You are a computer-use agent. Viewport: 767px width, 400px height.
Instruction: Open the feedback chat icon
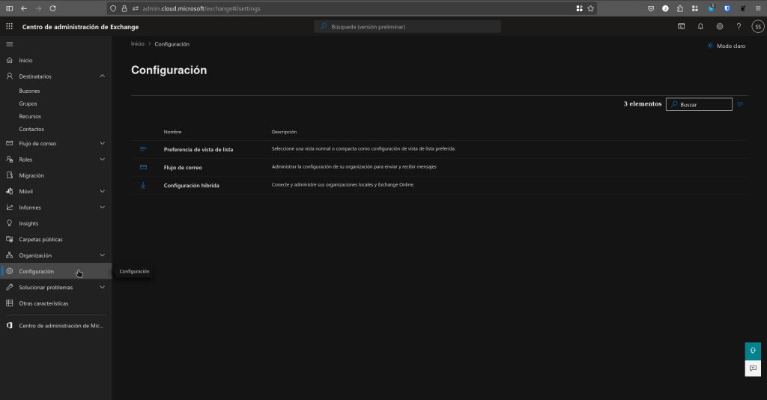coord(753,368)
